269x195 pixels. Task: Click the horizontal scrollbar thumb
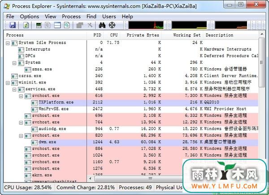(x=138, y=178)
